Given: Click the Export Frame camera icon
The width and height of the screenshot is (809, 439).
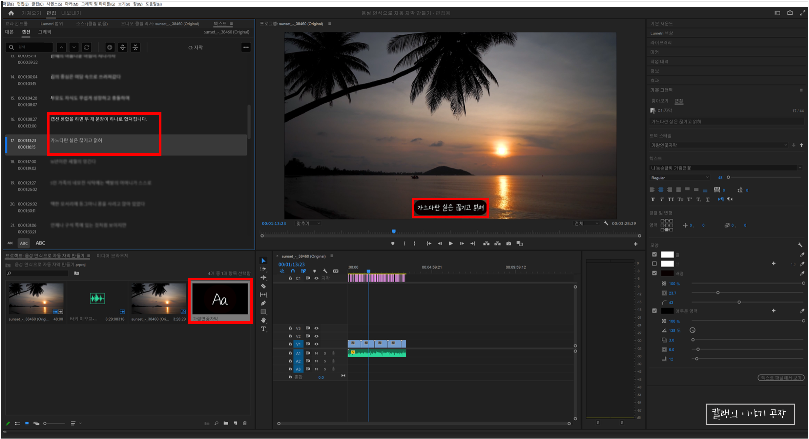Looking at the screenshot, I should [x=508, y=244].
